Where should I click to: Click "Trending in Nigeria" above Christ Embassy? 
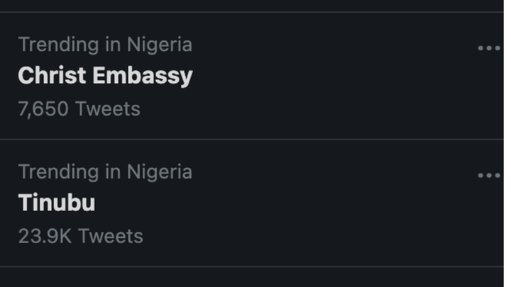click(105, 45)
